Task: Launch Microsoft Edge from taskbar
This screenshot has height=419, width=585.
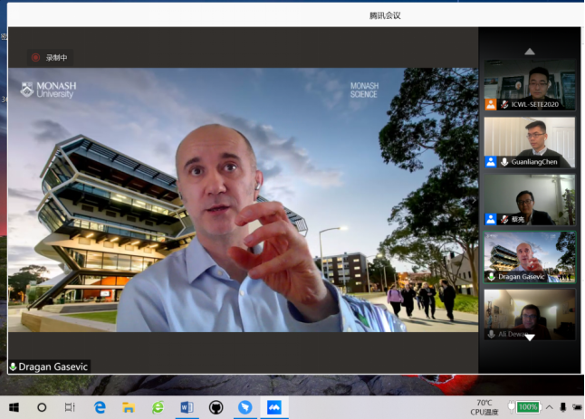Action: [100, 407]
